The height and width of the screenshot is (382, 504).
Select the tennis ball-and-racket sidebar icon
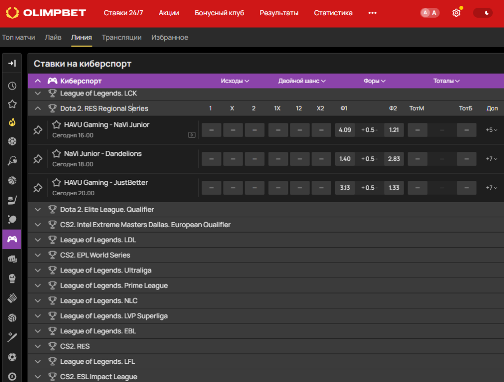[x=12, y=161]
